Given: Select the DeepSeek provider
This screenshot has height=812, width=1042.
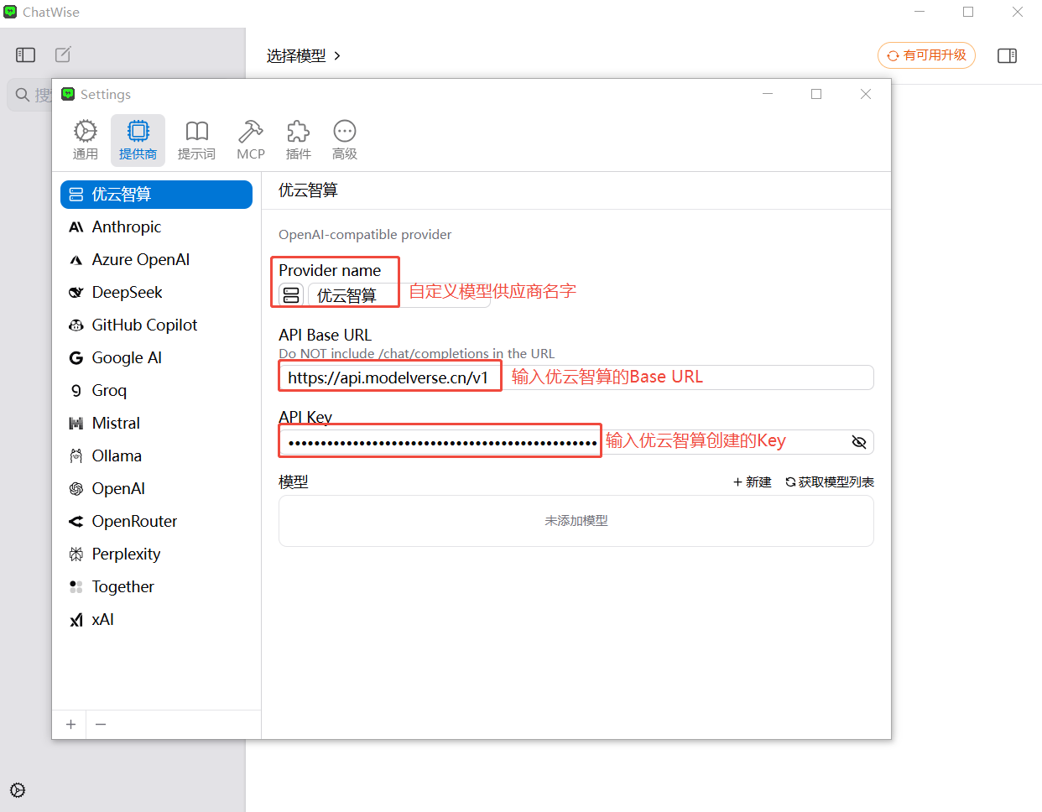Looking at the screenshot, I should click(156, 293).
